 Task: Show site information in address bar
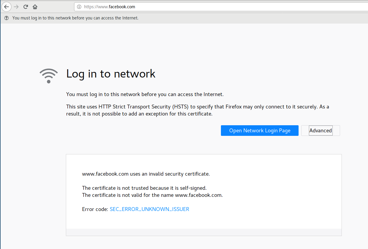point(79,7)
